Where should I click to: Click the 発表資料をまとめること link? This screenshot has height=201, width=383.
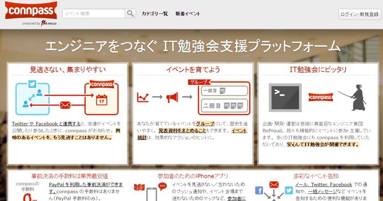(x=182, y=130)
